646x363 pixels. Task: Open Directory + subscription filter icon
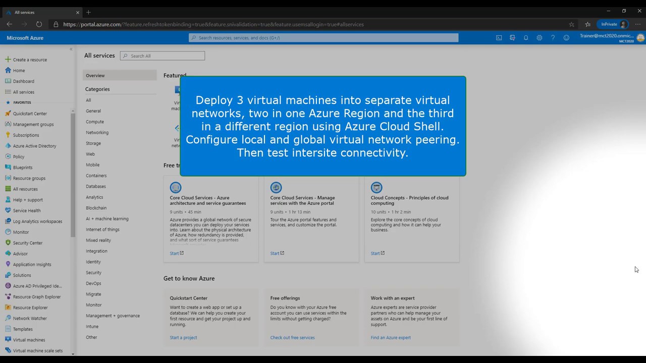512,38
